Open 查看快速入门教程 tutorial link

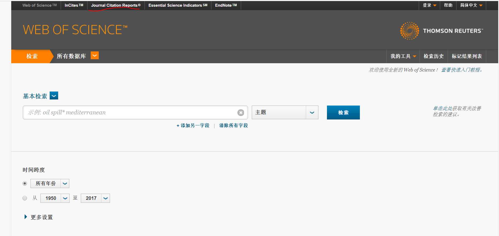click(x=462, y=70)
